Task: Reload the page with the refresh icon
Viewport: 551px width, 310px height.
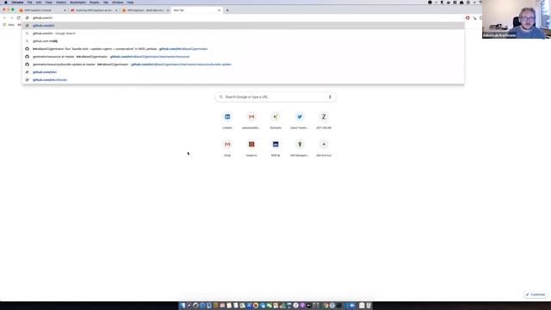Action: point(18,18)
